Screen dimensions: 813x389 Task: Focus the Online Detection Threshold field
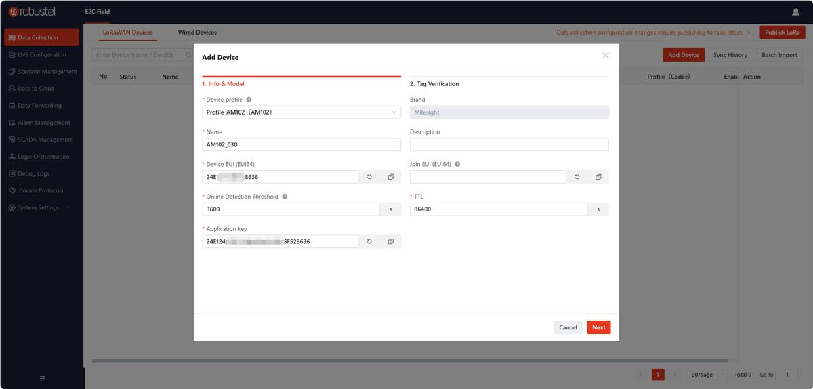291,209
